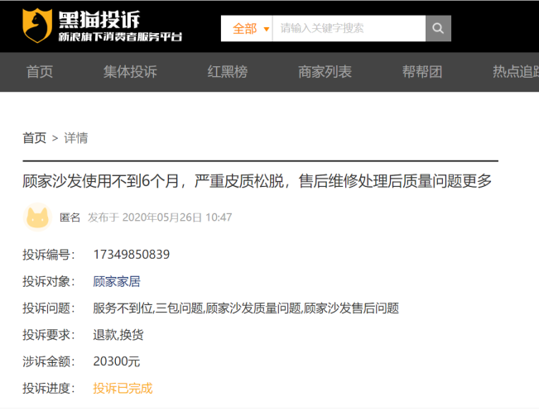
Task: Click the 首页 breadcrumb link
Action: point(34,137)
